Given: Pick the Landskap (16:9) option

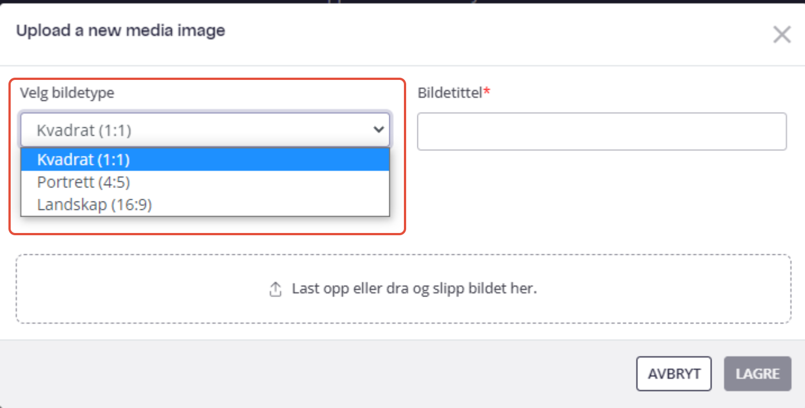Looking at the screenshot, I should tap(205, 205).
